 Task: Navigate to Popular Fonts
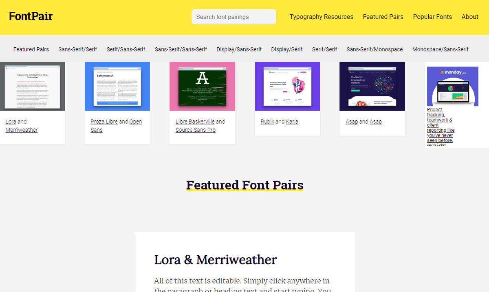coord(432,17)
